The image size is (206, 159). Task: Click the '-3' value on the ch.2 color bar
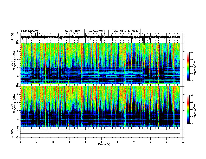pos(192,95)
